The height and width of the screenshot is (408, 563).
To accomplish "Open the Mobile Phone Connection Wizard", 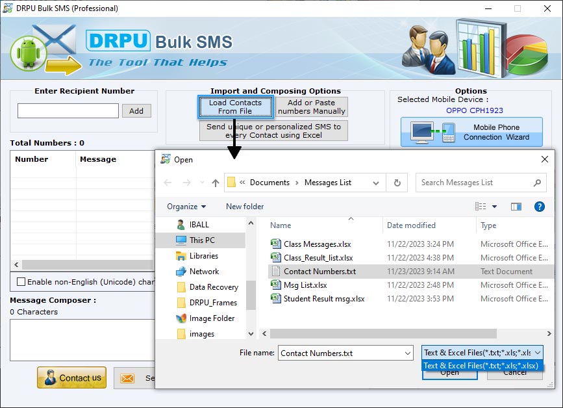I will tap(471, 132).
